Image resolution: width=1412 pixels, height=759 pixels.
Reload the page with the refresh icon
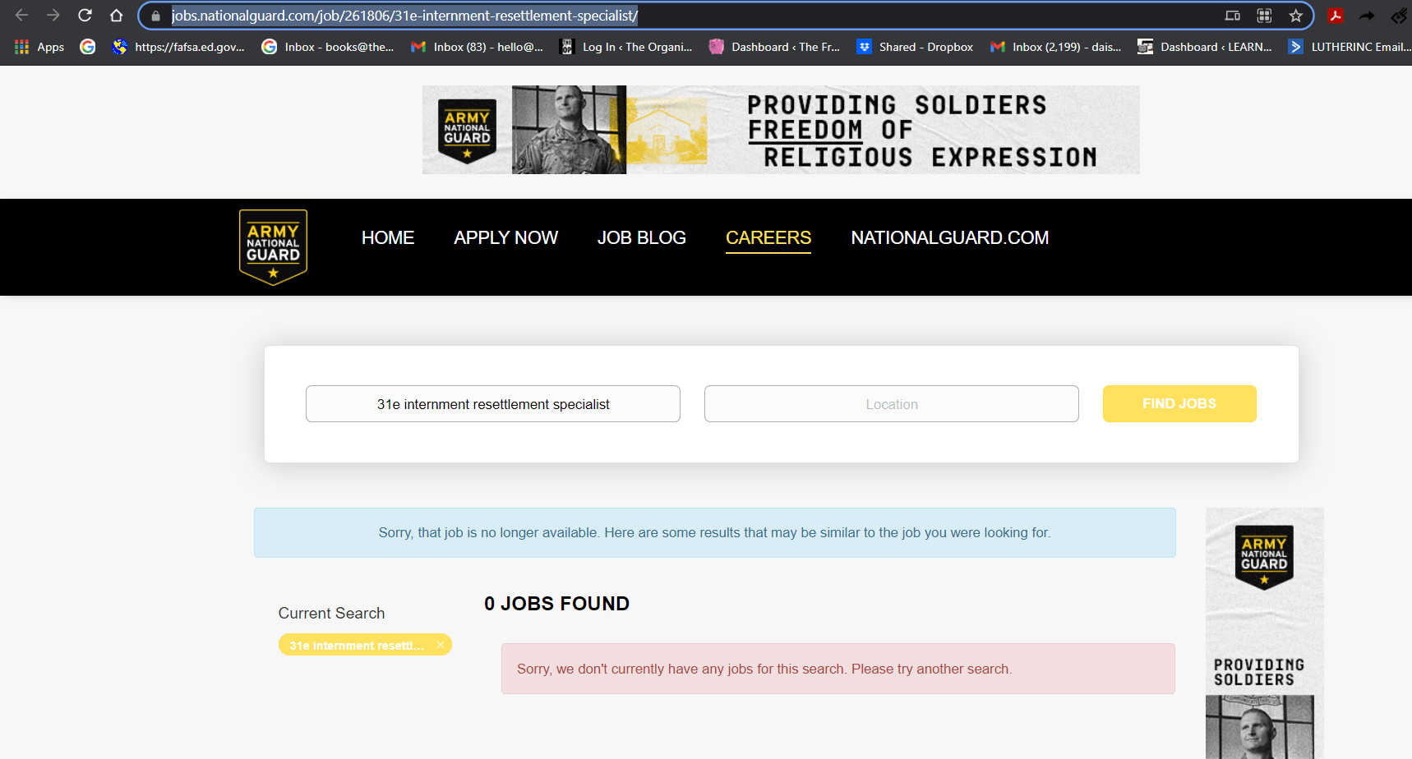(x=85, y=16)
